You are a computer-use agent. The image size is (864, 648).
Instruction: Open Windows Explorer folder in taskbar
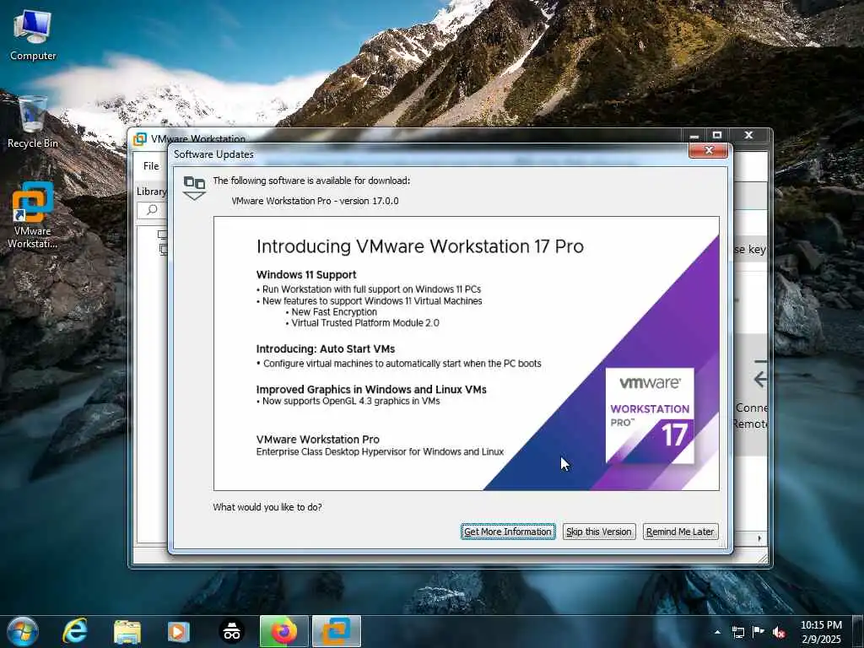coord(127,632)
